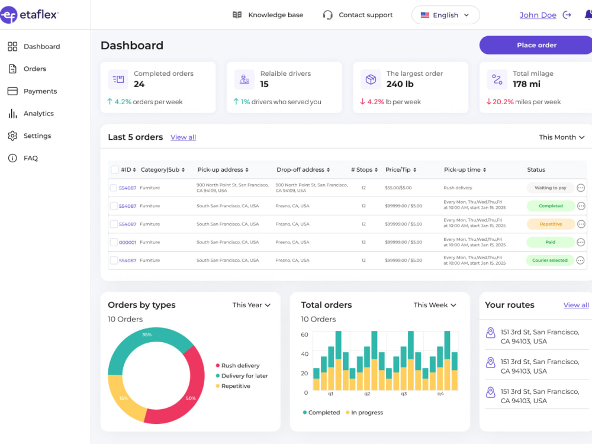Viewport: 592px width, 444px height.
Task: Open more options for the Paid order
Action: pyautogui.click(x=581, y=242)
